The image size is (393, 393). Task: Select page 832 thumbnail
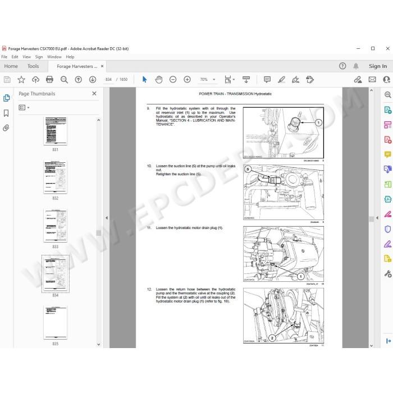coord(56,177)
